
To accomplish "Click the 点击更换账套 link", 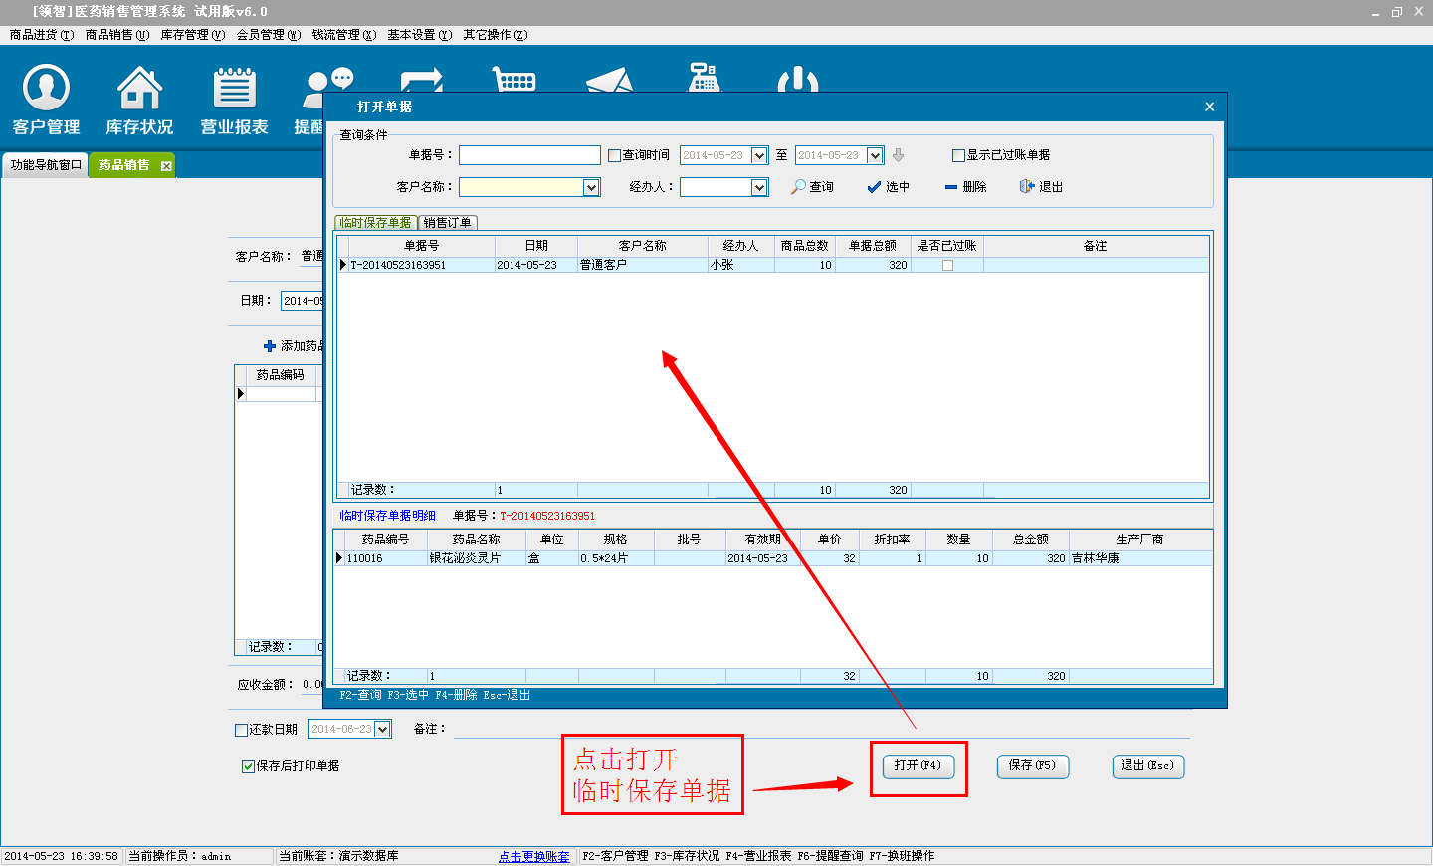I will pyautogui.click(x=534, y=856).
